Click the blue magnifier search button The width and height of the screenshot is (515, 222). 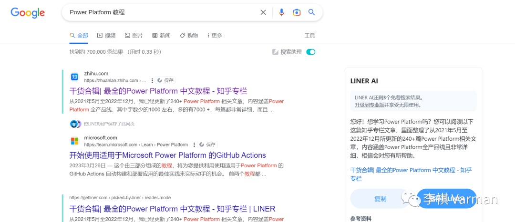pyautogui.click(x=311, y=12)
